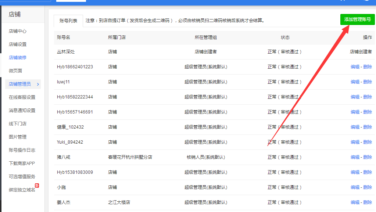This screenshot has height=212, width=376.
Task: Delete account Yuki_894242
Action: tap(368, 142)
